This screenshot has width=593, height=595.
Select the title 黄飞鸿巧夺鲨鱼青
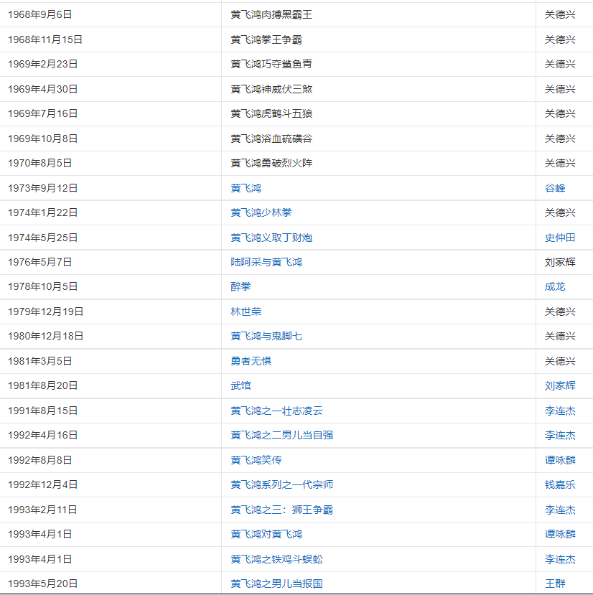click(x=271, y=64)
